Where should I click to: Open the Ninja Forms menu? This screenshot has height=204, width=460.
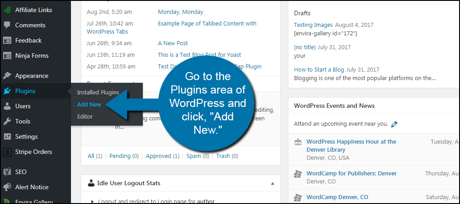[32, 55]
